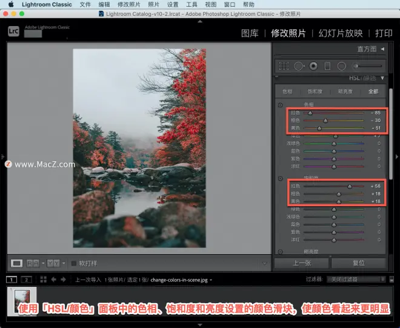Switch to the 打印 Print module
The width and height of the screenshot is (400, 328).
(x=384, y=33)
